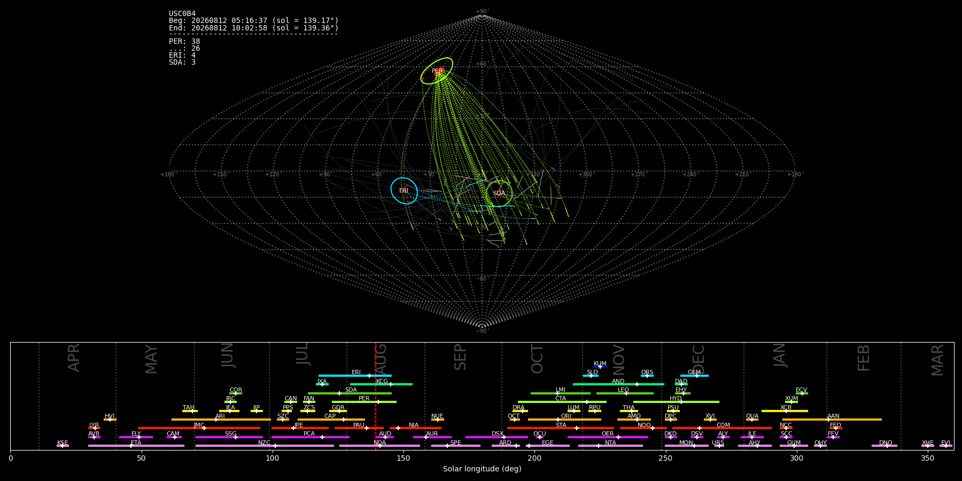Click the cyan ERI shower timeline bar
Viewport: 962px width, 481px height.
pyautogui.click(x=355, y=376)
